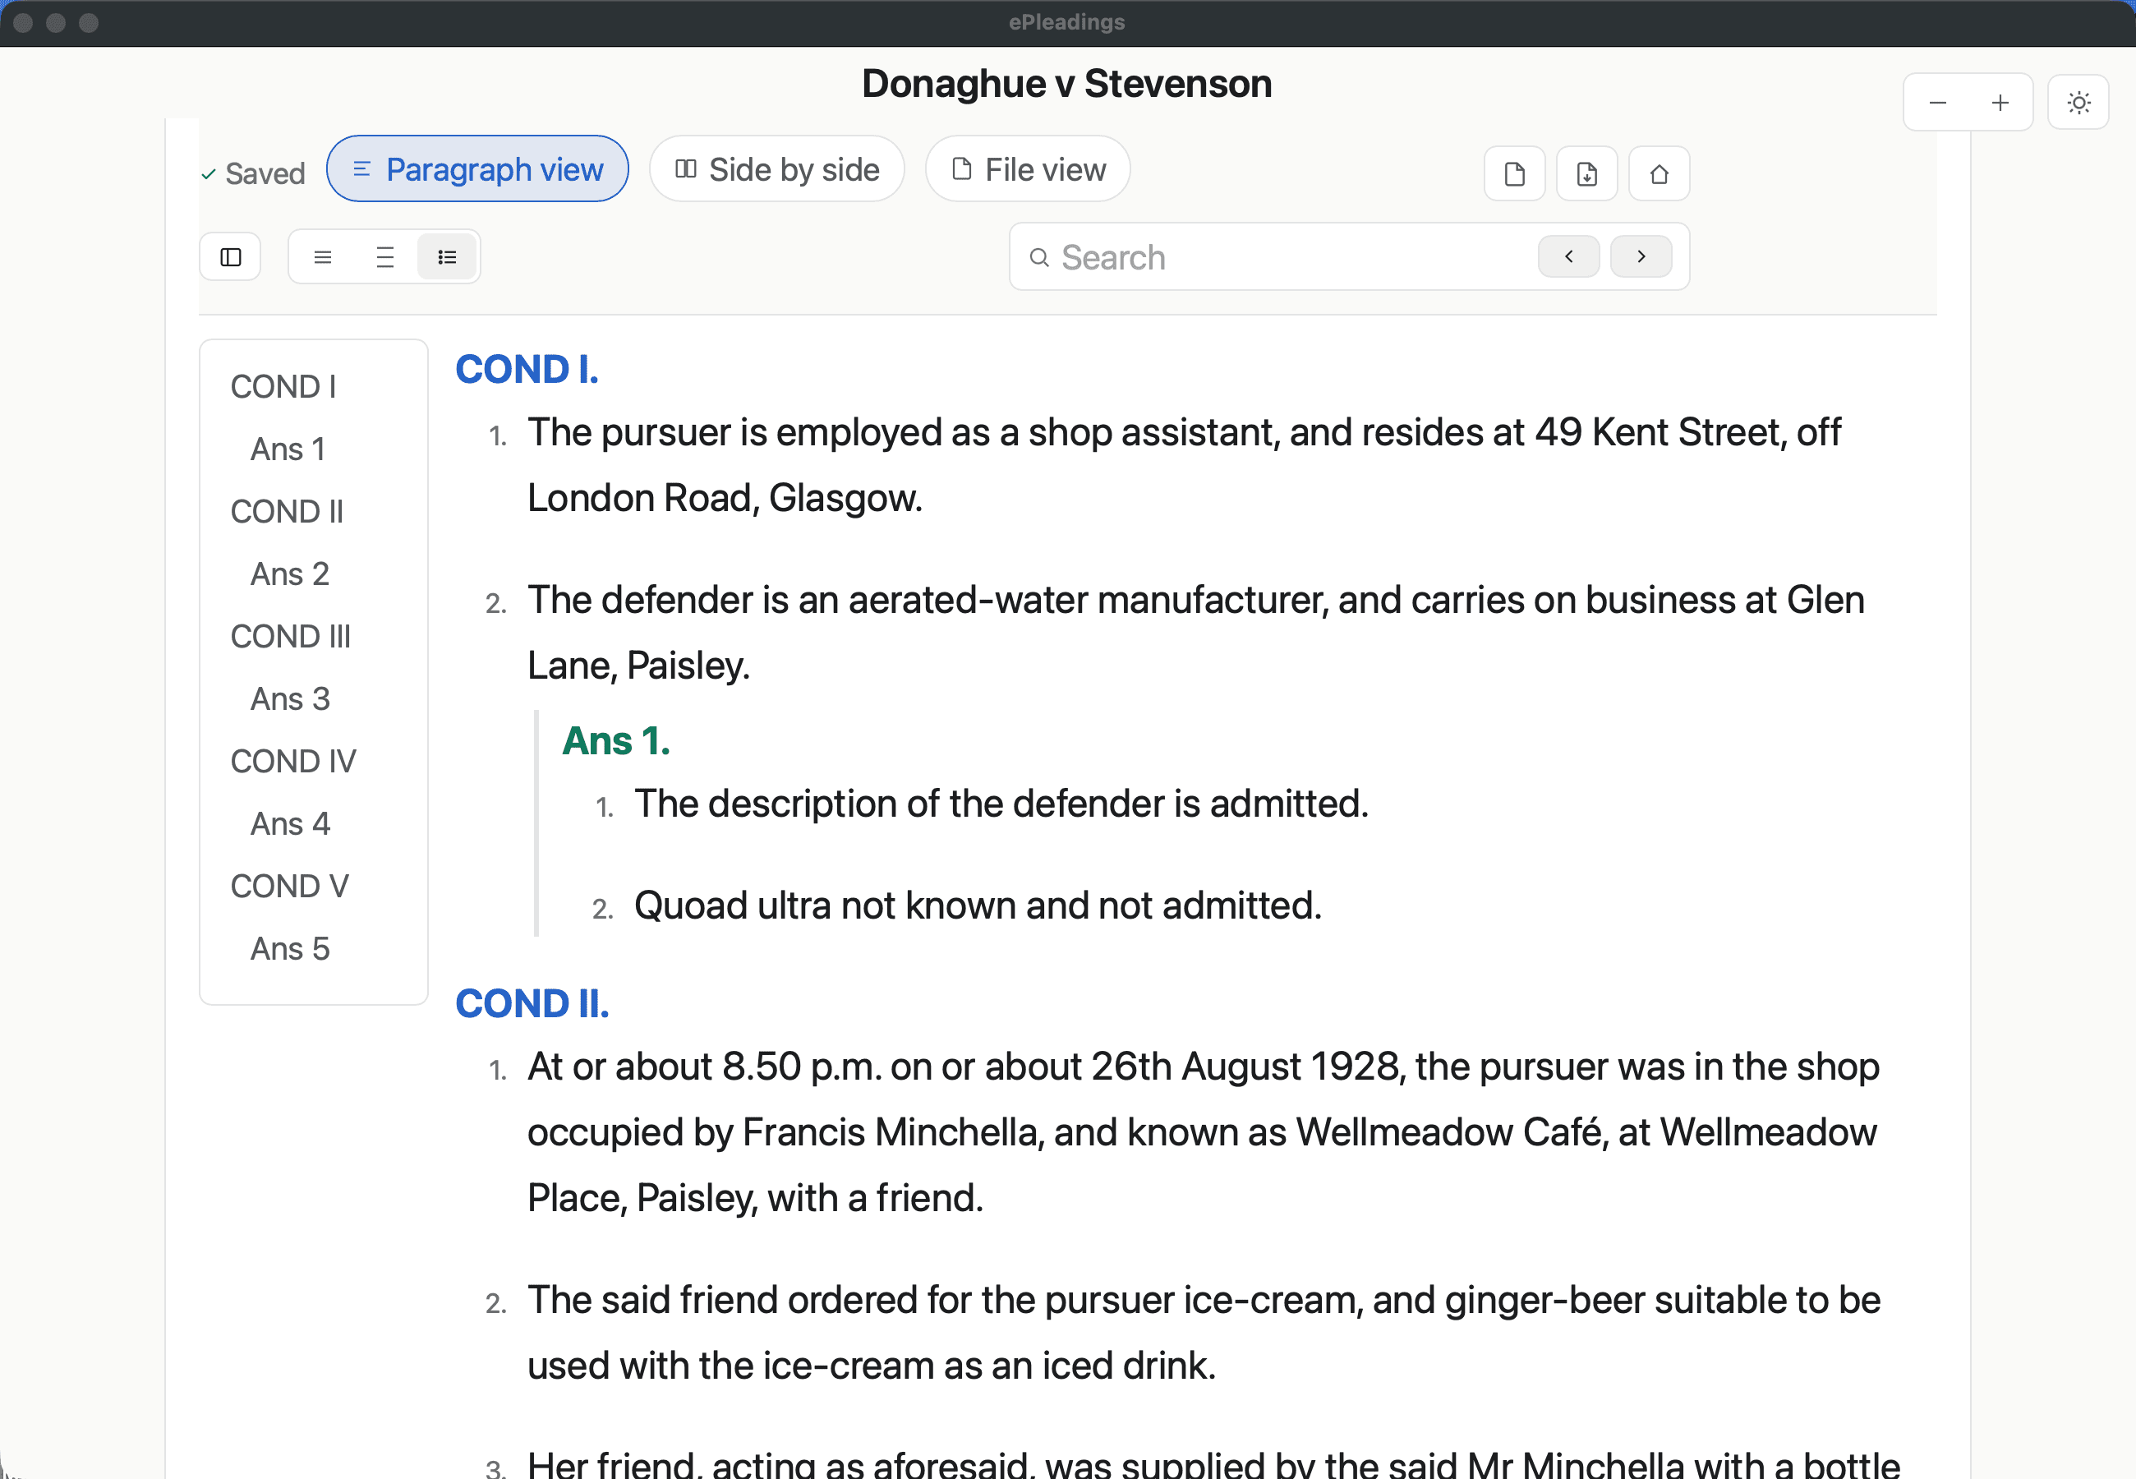Go to previous search result

1568,256
